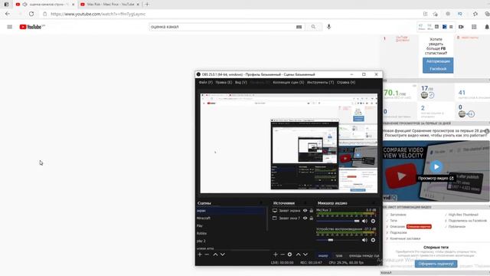Open the Scenes panel dock options icon
This screenshot has width=490, height=276.
point(261,202)
